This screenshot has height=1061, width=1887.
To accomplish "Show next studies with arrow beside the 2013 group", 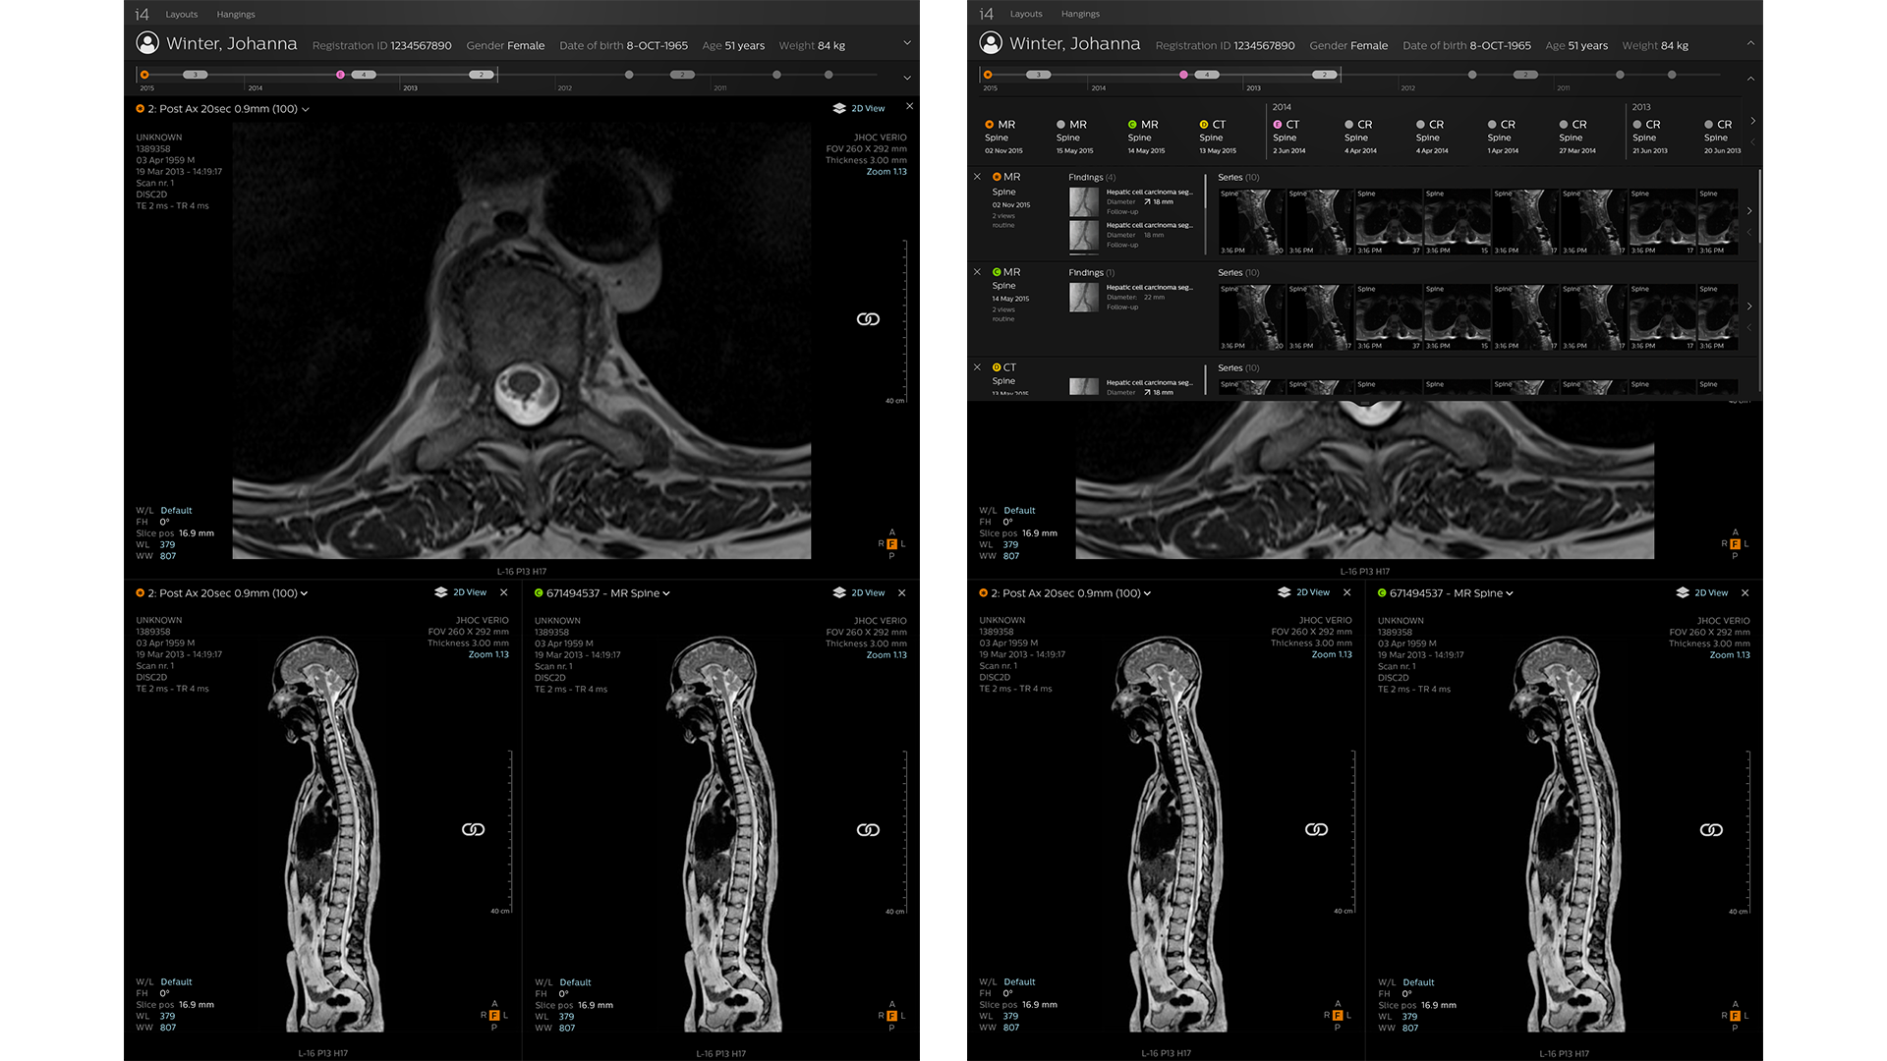I will pyautogui.click(x=1752, y=121).
